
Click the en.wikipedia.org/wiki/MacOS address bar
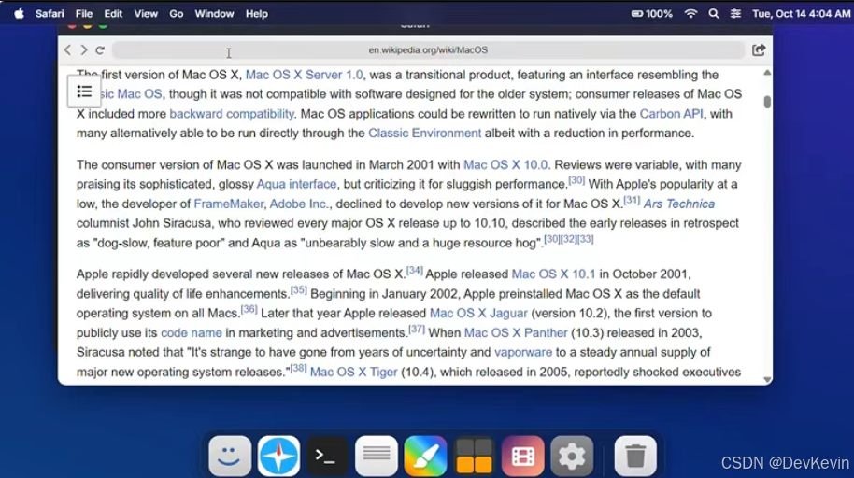click(428, 50)
